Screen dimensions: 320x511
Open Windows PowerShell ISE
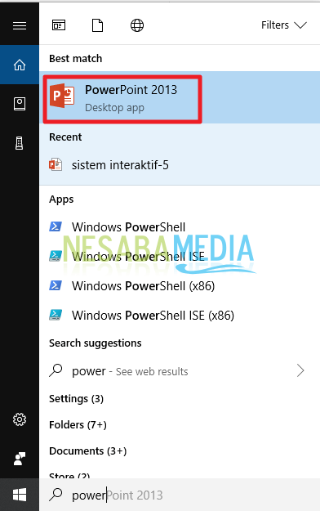180,256
